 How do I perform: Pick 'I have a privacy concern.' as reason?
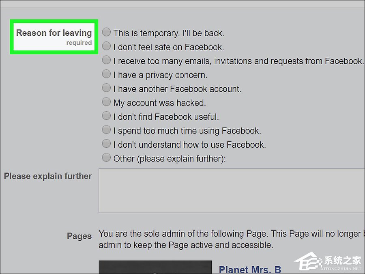point(106,73)
